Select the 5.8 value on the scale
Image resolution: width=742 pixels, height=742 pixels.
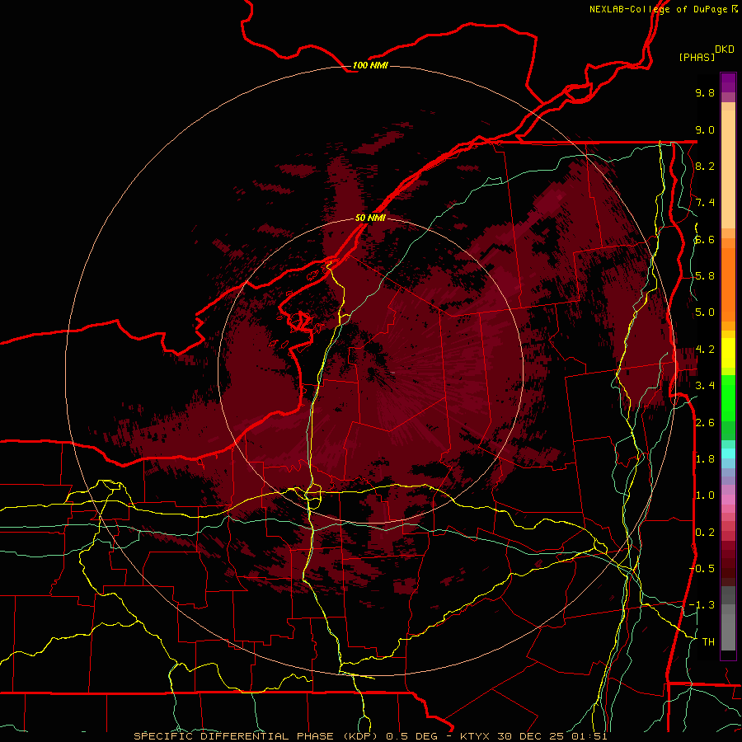[705, 276]
